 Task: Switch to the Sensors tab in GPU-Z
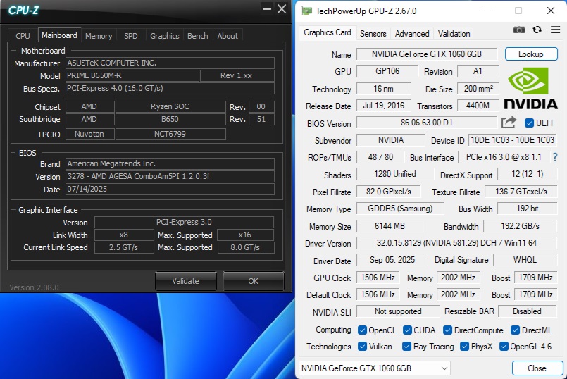[x=373, y=34]
